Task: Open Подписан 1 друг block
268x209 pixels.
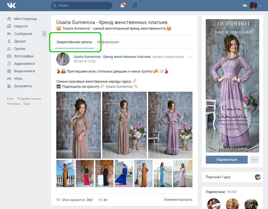Action: (232, 177)
